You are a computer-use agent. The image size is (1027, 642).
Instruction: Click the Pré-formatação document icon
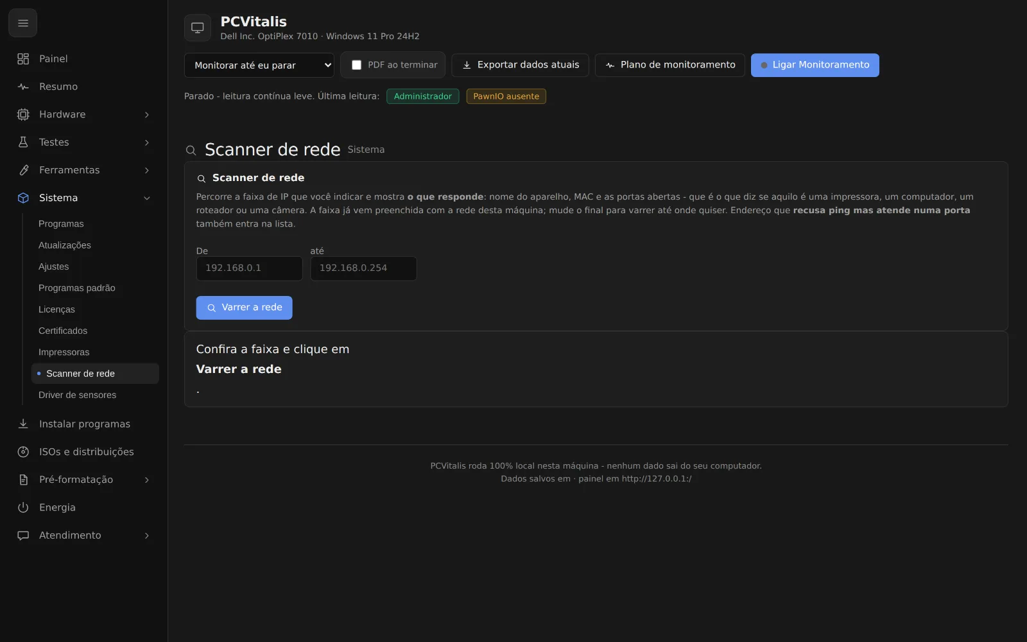coord(23,480)
